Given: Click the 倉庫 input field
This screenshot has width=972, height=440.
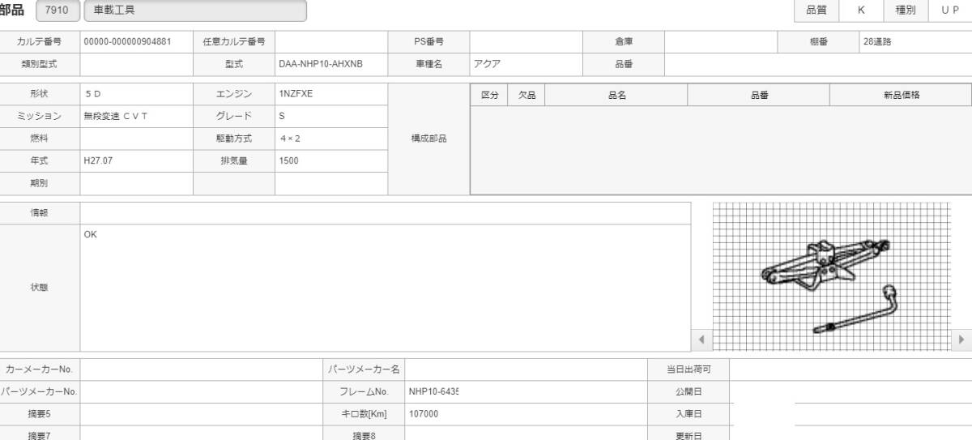Looking at the screenshot, I should [721, 41].
